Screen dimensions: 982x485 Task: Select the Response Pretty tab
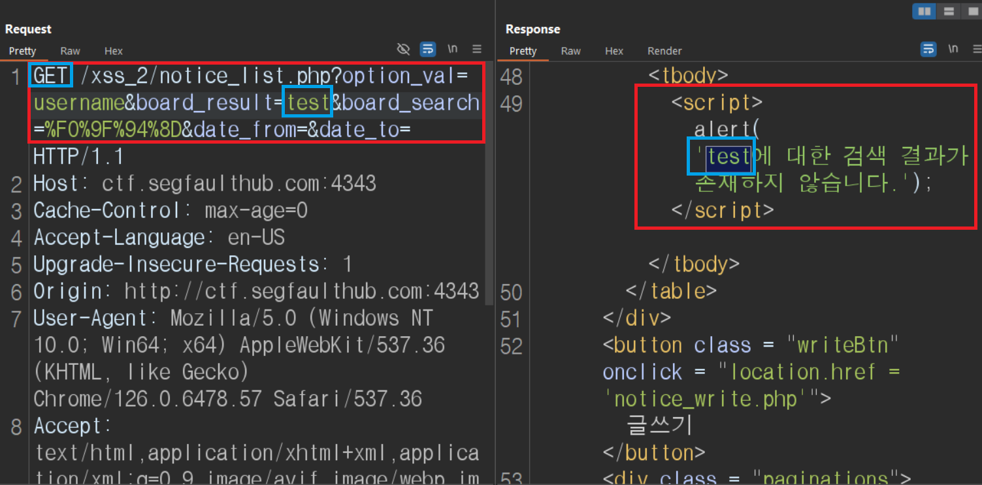click(523, 51)
